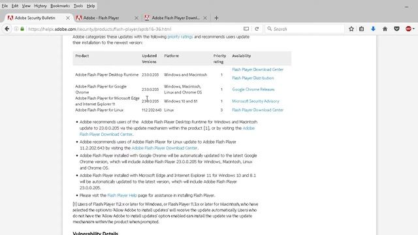Screen dimensions: 418x235
Task: Show bookmarks list icon in toolbar
Action: tap(361, 29)
